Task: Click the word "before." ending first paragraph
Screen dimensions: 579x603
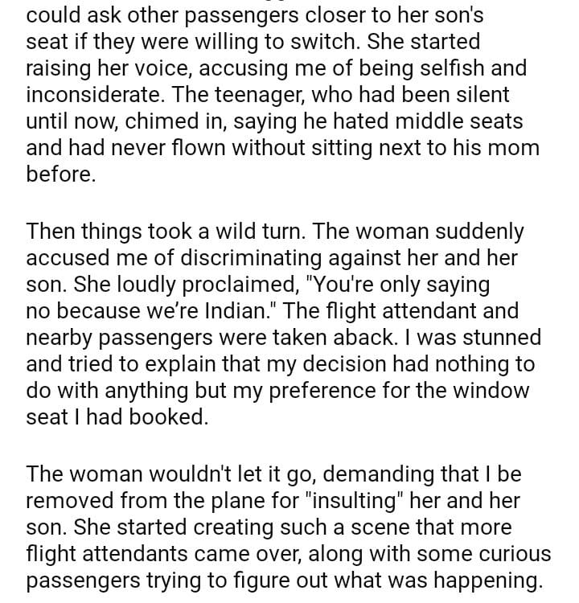Action: [x=61, y=174]
